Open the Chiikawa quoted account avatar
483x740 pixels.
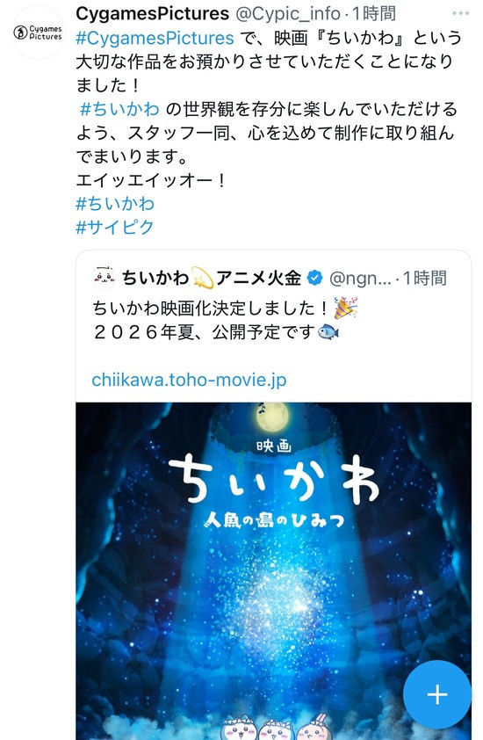pos(104,278)
